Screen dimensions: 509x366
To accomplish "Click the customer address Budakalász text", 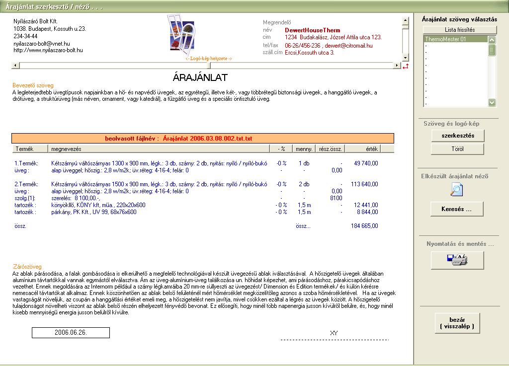I will coord(333,37).
